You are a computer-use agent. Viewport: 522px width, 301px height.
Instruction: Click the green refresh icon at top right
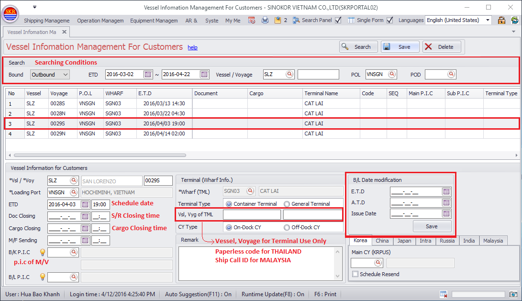coord(514,20)
